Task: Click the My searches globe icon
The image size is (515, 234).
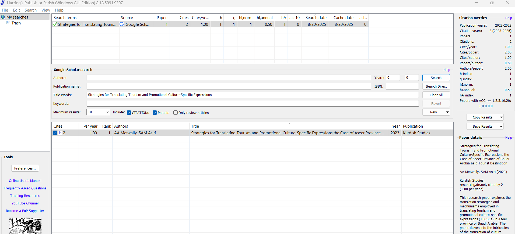Action: pyautogui.click(x=3, y=17)
